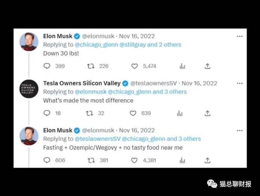View analytics for 'Down 30 lbs!' tweet
Screen dimensions: 260x196
click(182, 66)
